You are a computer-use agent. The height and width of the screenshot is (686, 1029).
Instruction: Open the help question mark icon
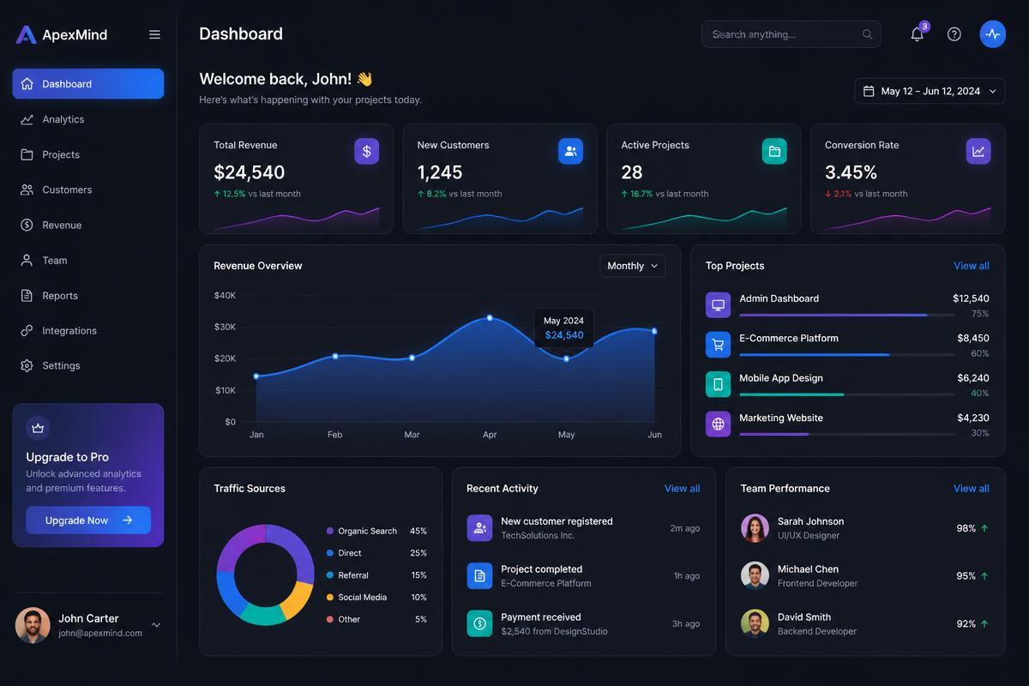pos(954,34)
